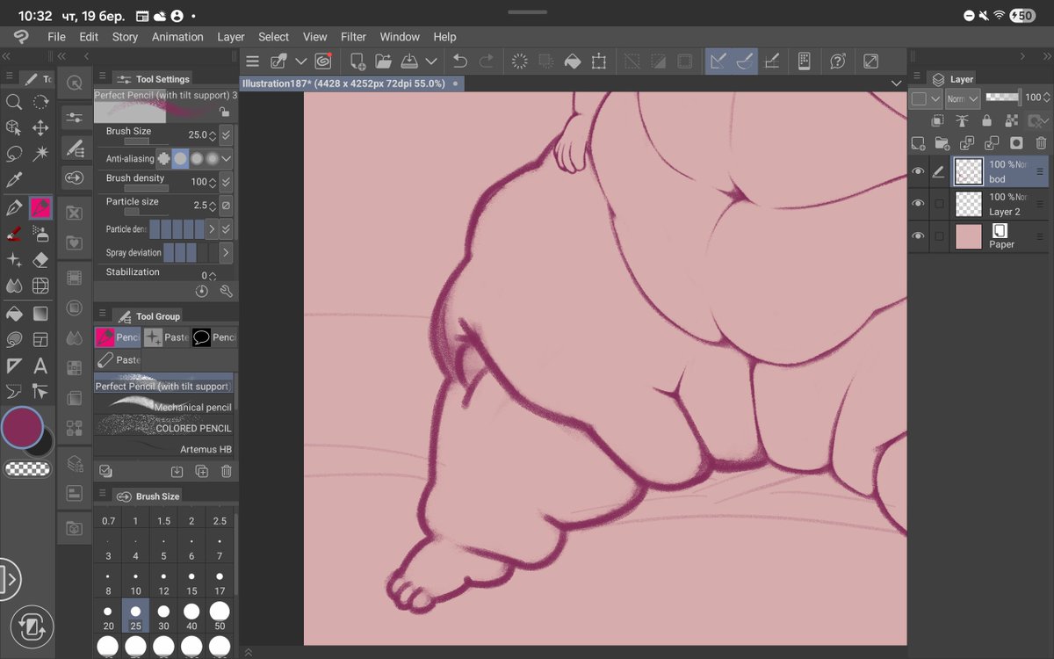Image resolution: width=1054 pixels, height=659 pixels.
Task: Click the New canvas icon in command bar
Action: (357, 62)
